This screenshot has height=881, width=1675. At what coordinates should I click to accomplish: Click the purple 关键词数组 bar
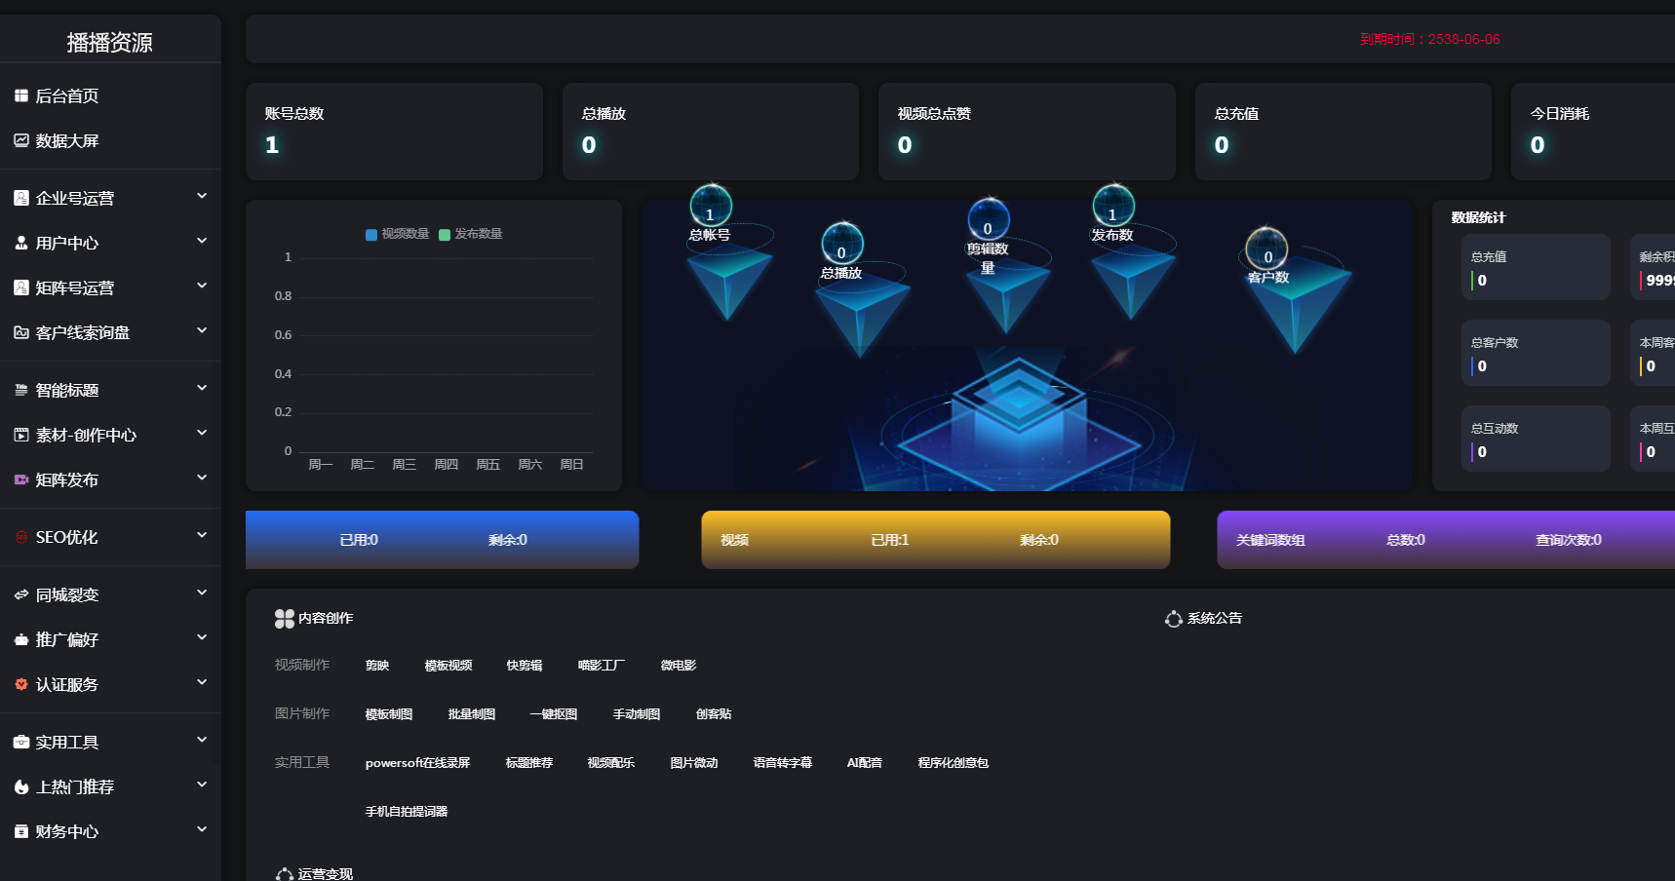tap(1446, 540)
